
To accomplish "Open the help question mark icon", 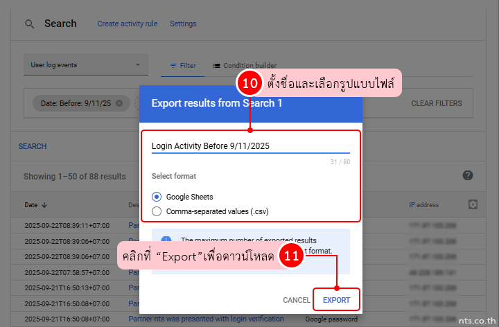I will pyautogui.click(x=468, y=175).
